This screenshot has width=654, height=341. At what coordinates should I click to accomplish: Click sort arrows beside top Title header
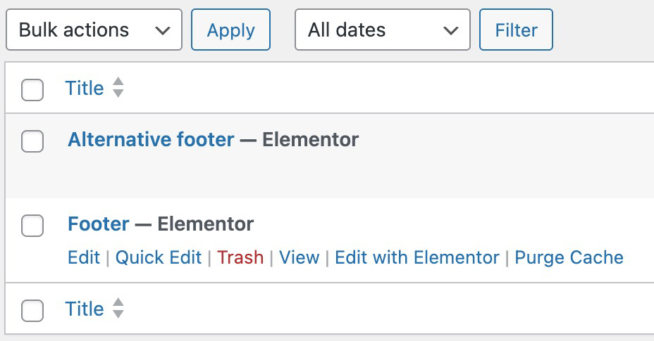tap(118, 89)
